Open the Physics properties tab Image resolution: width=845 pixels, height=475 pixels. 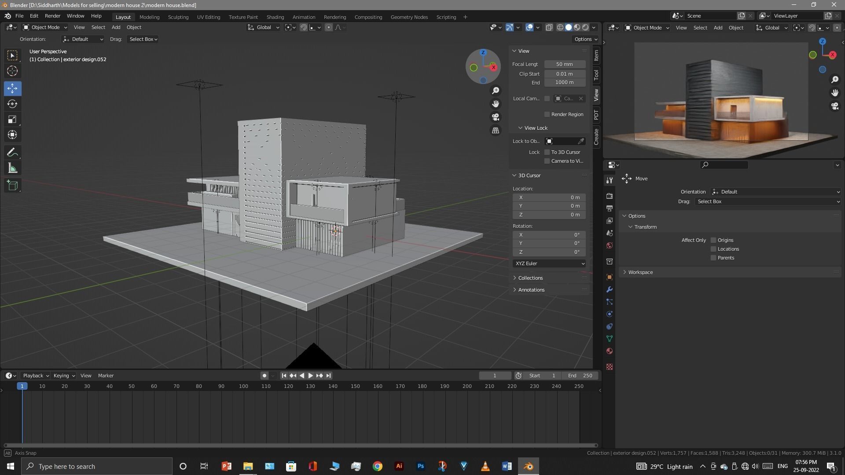click(610, 314)
